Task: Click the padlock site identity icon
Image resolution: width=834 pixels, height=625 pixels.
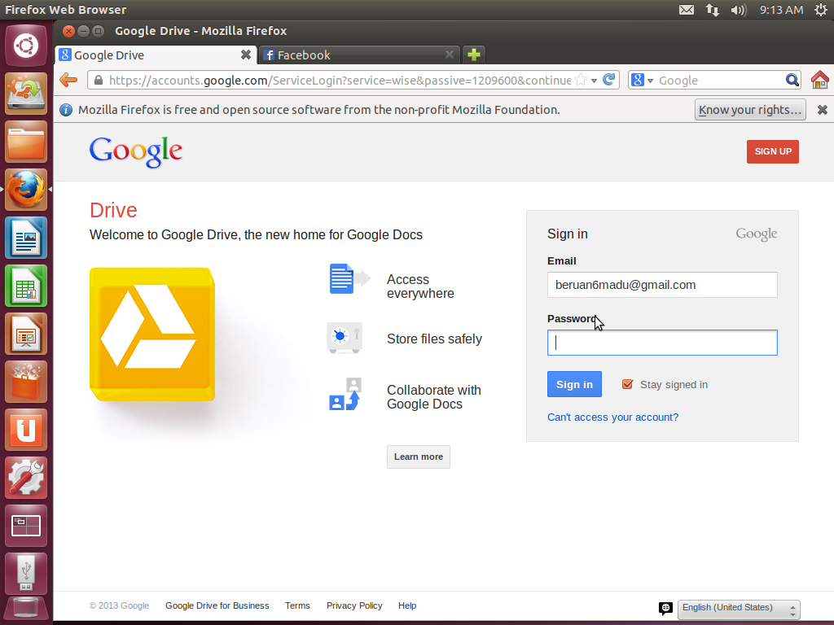Action: point(99,81)
